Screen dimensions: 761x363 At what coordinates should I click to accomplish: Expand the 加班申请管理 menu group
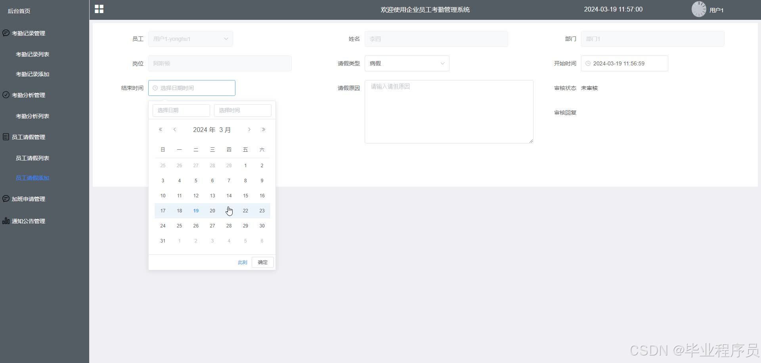click(29, 199)
